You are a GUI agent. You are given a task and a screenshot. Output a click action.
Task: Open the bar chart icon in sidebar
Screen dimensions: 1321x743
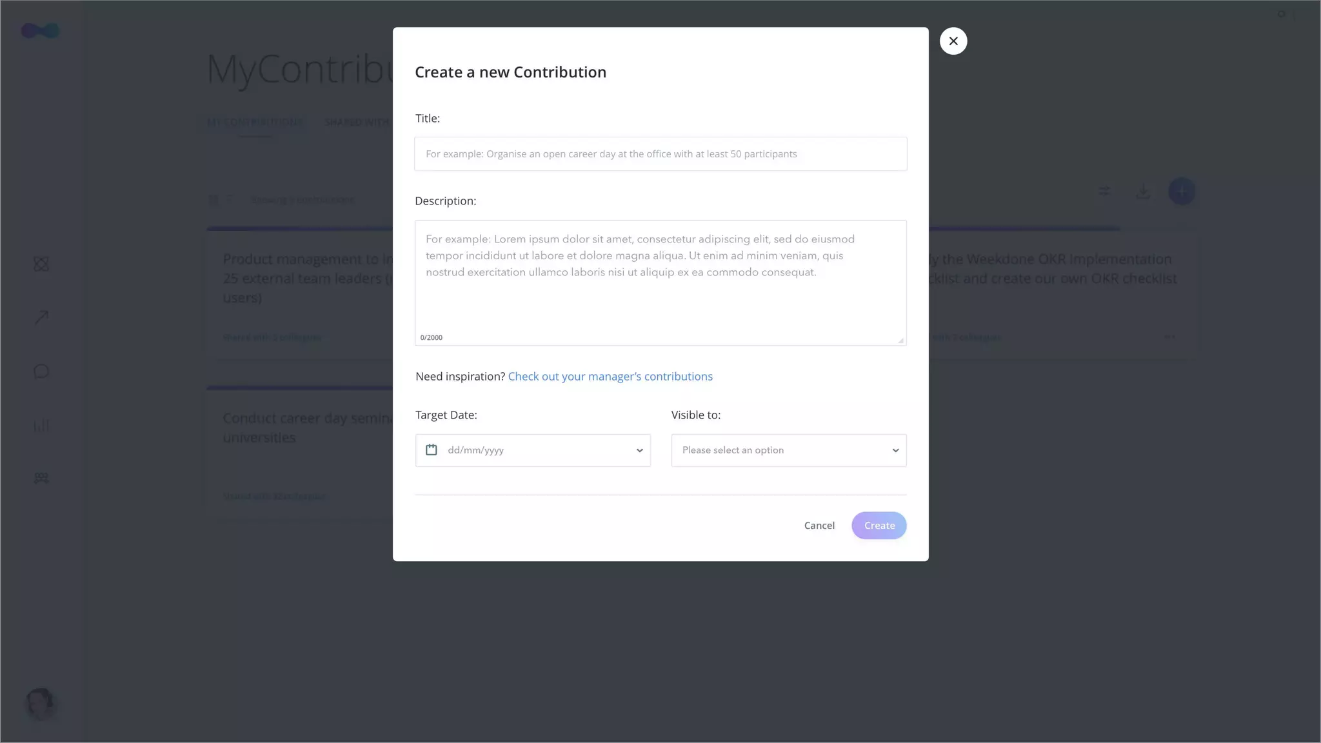tap(41, 425)
